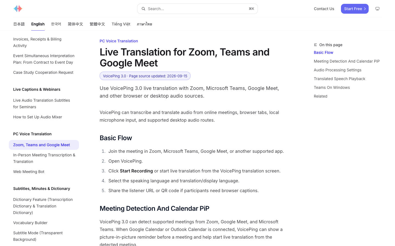Jump to Related section in outline

[x=320, y=96]
